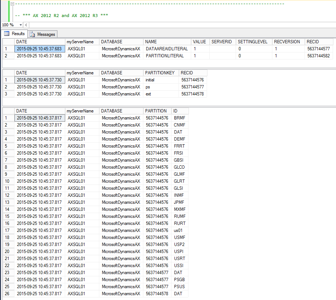The image size is (336, 300).
Task: Select RECID cell 5637144582
Action: coord(318,56)
